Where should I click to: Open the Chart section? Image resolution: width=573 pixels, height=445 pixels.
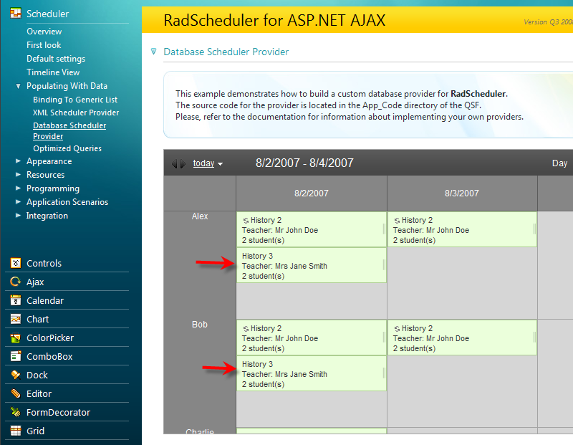pos(38,319)
